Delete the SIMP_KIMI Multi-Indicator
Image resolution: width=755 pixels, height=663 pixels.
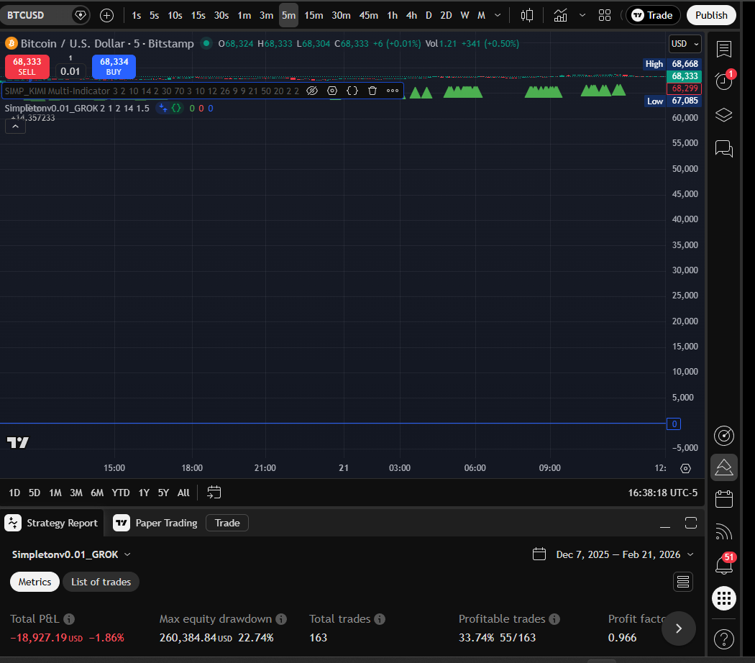[372, 91]
